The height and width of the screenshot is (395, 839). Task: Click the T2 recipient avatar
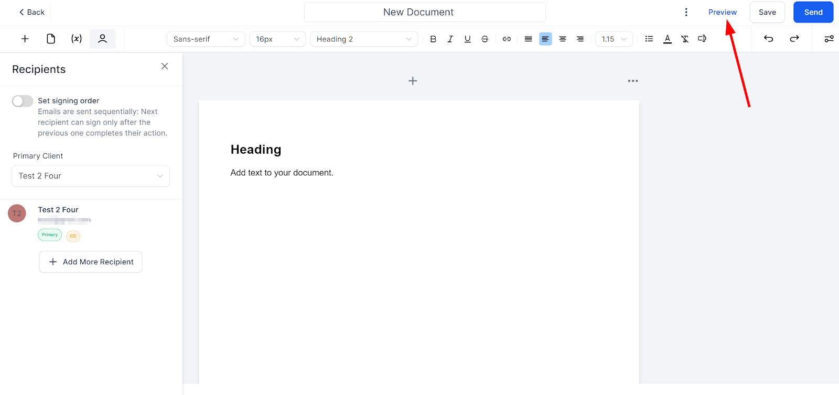click(x=17, y=213)
